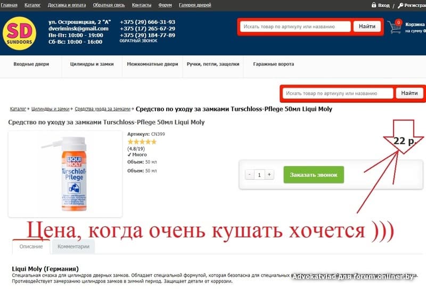
Task: Decrease quantity with the minus button
Action: point(249,175)
